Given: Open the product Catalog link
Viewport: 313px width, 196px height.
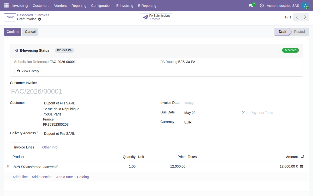Looking at the screenshot, I should [83, 177].
